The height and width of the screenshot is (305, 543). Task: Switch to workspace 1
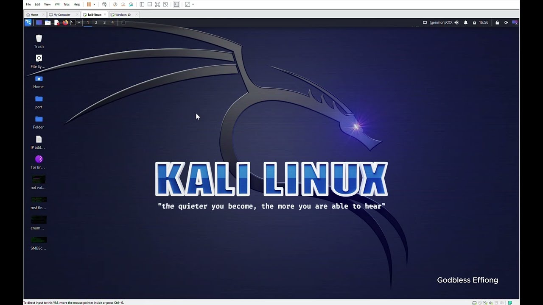pyautogui.click(x=88, y=22)
